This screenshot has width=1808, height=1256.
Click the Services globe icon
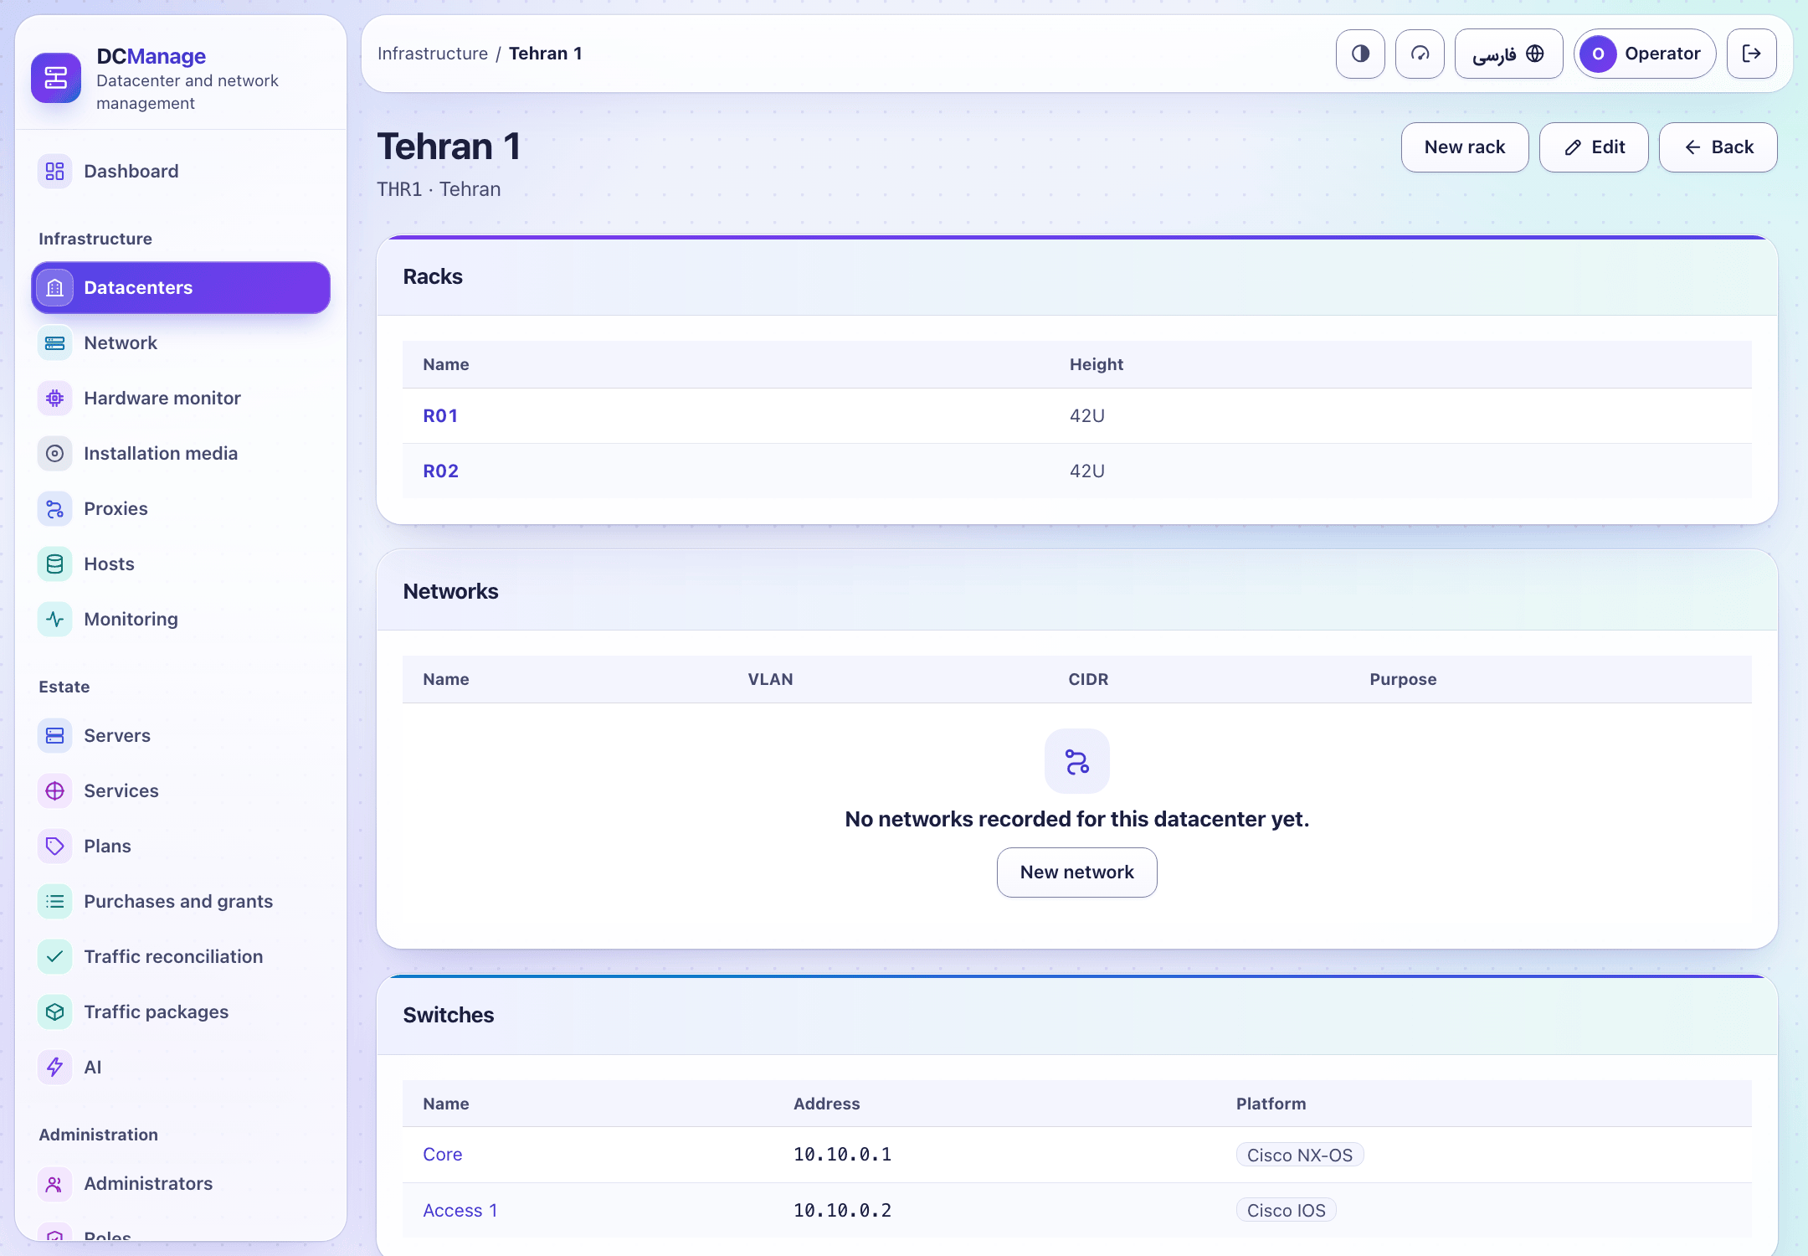click(55, 790)
